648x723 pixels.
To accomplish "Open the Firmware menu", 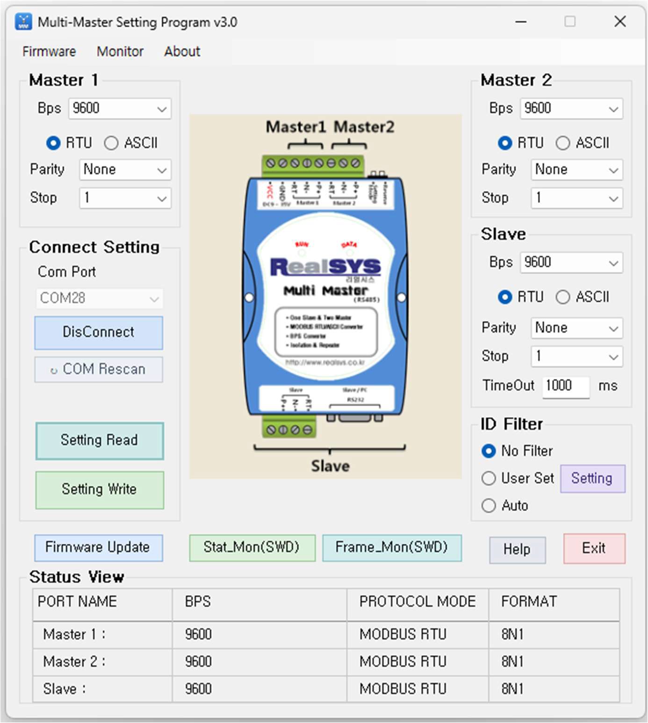I will (49, 51).
